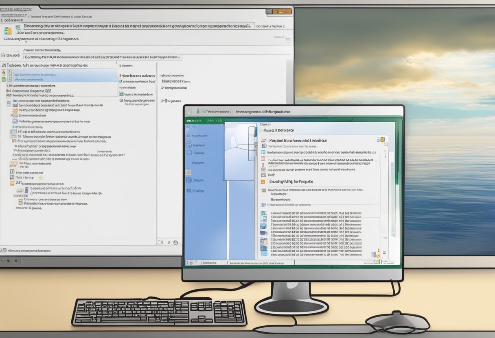Click the green-yellow app icon in back window header

tap(8, 31)
